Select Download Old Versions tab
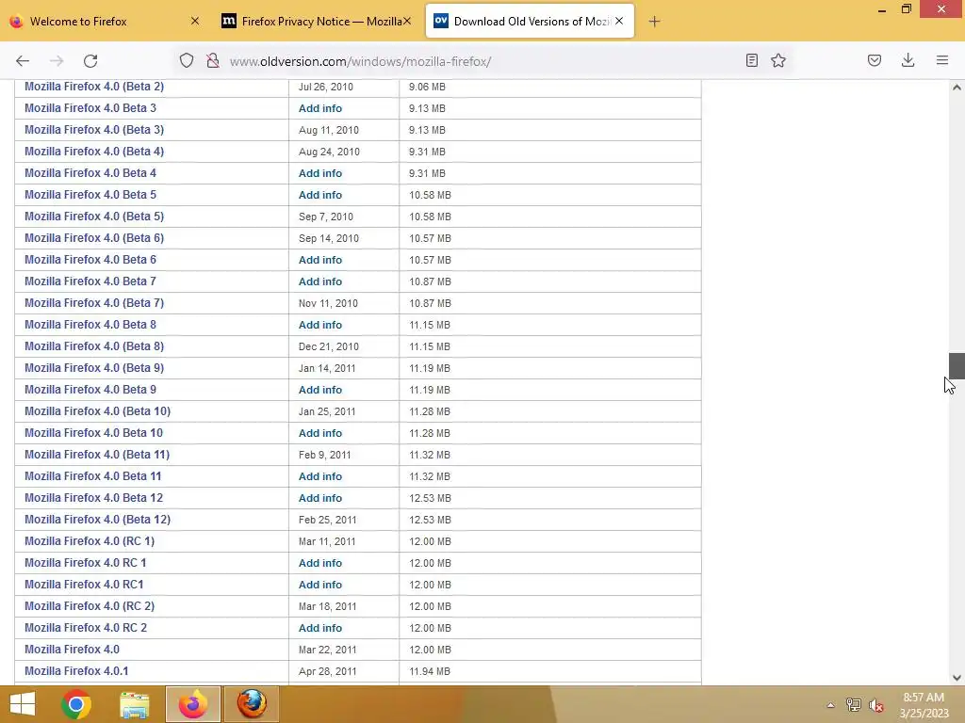 (x=531, y=21)
